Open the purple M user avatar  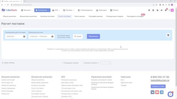172,10
